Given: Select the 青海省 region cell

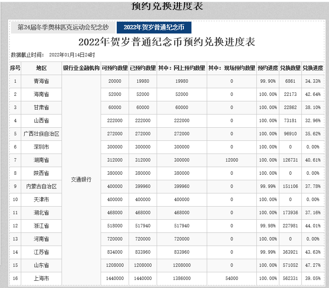Looking at the screenshot, I should point(41,81).
